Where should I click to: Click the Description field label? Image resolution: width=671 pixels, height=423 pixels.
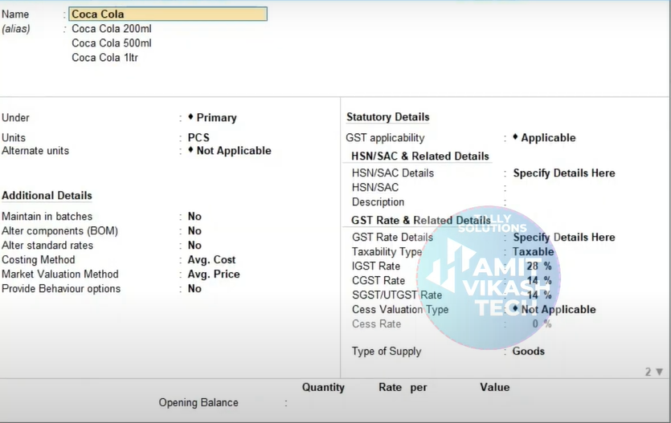click(x=378, y=202)
